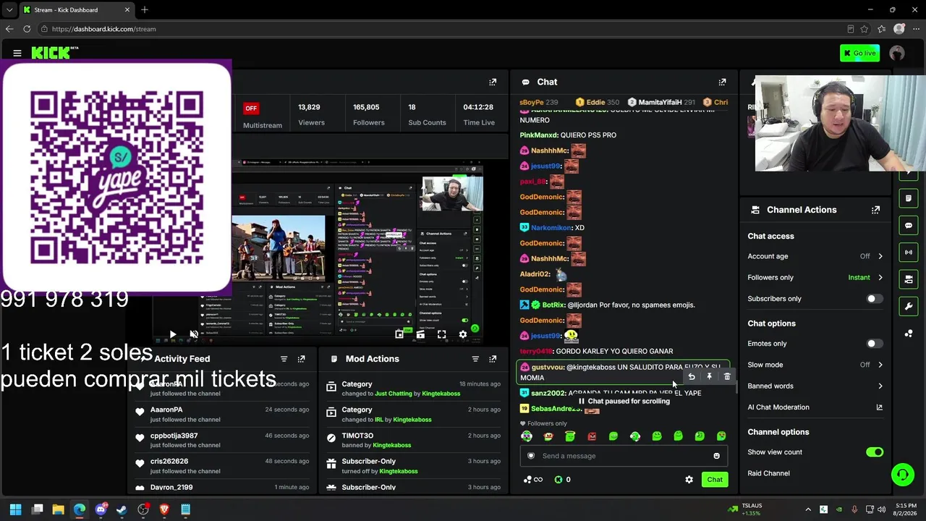Open the sidebar chat bubble icon
This screenshot has width=926, height=521.
click(909, 225)
